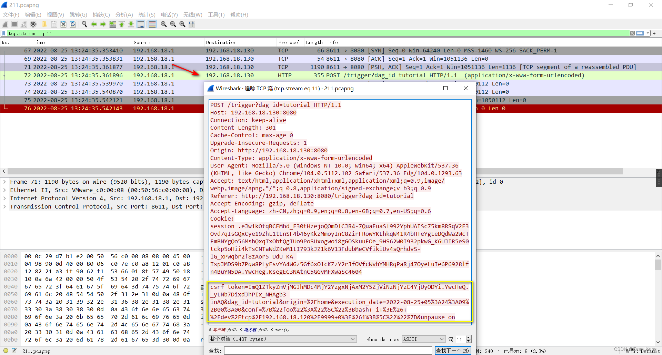Start capturing packets with the shark fin icon
Screen dimensions: 662x355
pos(5,24)
